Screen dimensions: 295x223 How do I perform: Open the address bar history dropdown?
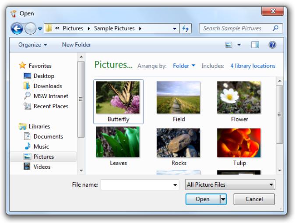point(175,28)
